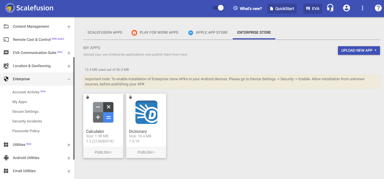Viewport: 384px width, 179px height.
Task: Select the Enterprise Store tab
Action: click(254, 33)
